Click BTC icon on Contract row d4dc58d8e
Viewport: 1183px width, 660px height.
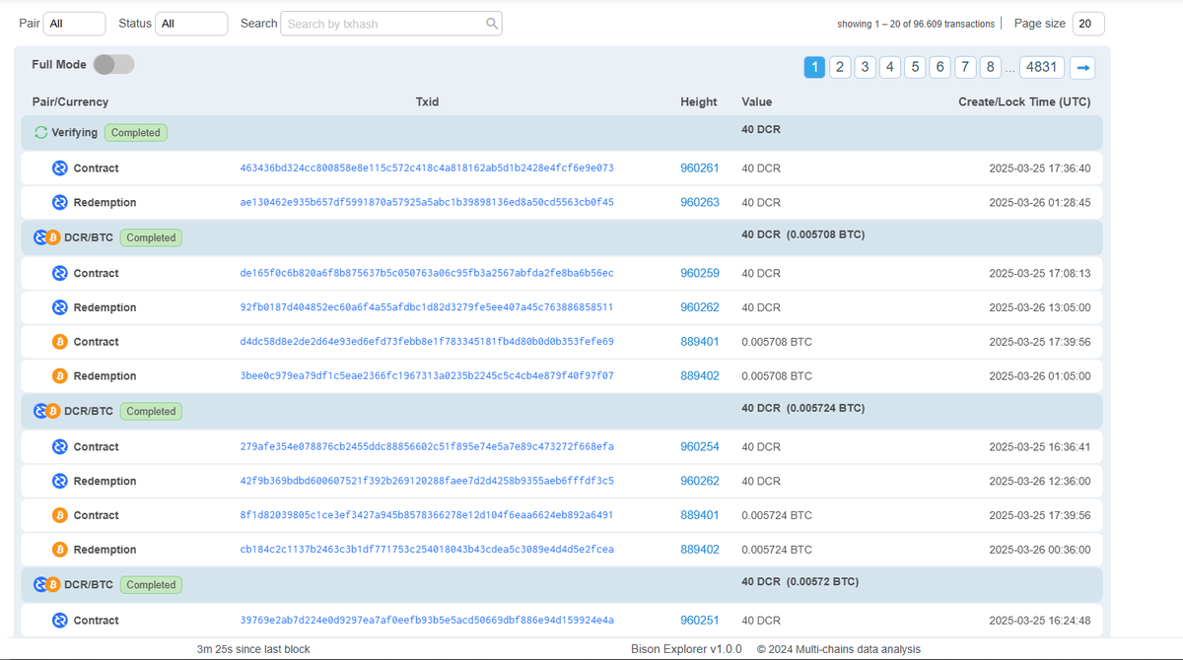click(59, 342)
